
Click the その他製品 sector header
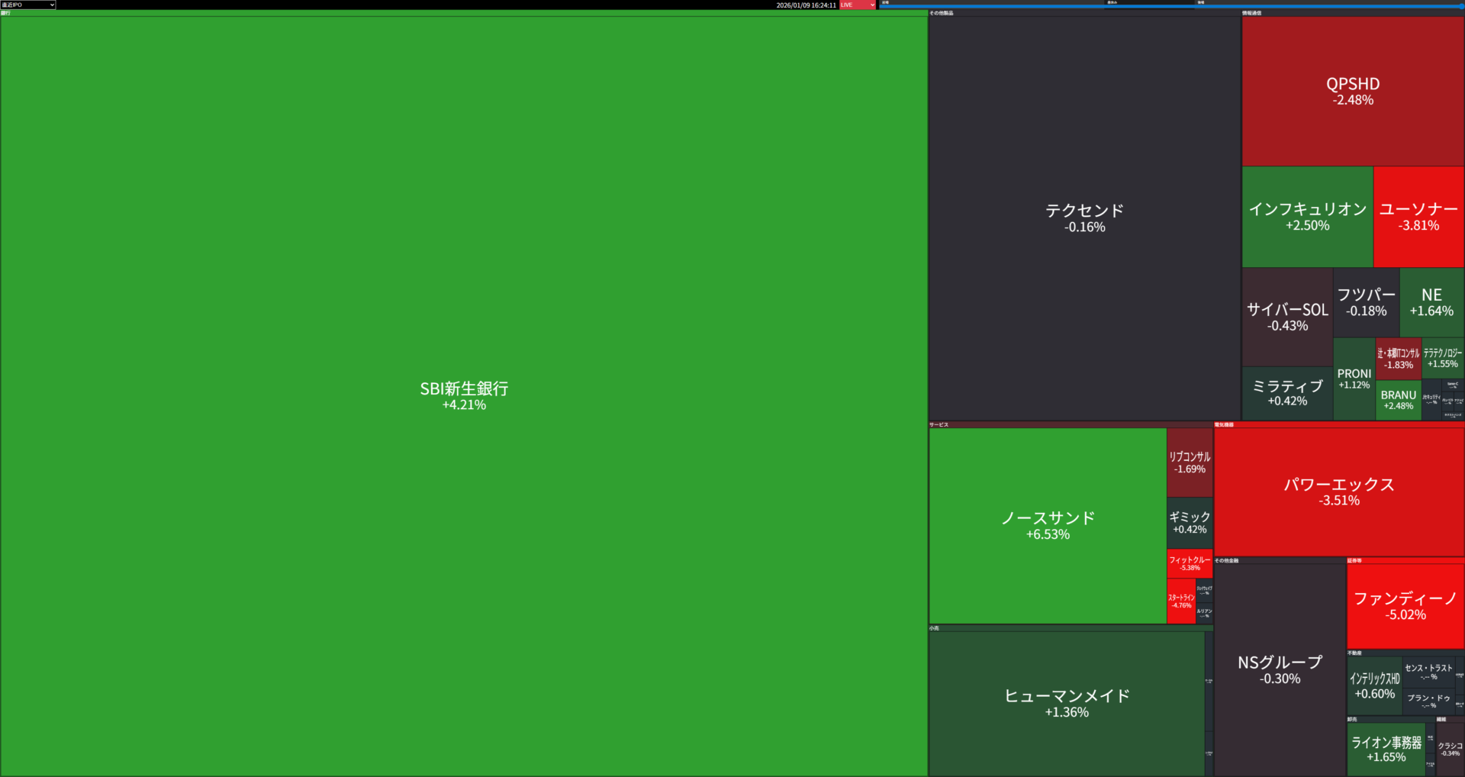pyautogui.click(x=942, y=13)
